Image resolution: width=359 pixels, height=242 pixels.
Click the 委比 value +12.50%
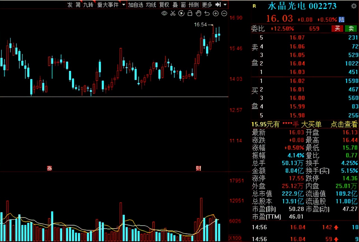282,29
